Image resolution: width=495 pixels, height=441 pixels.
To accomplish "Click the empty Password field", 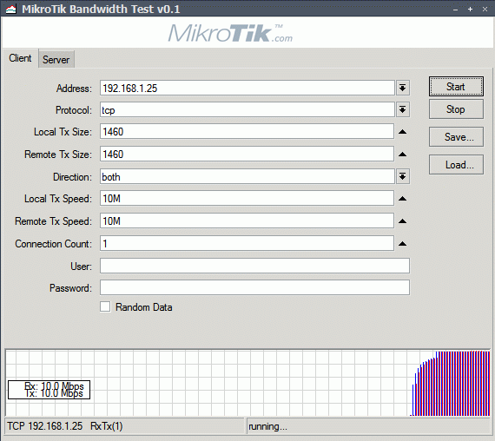I will [254, 287].
